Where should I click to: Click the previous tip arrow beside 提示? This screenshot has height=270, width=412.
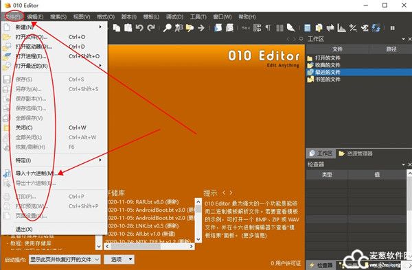pyautogui.click(x=224, y=193)
